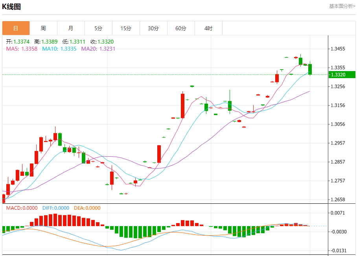Click the MA5: 1.3358 legend label
This screenshot has height=256, width=357.
[22, 49]
